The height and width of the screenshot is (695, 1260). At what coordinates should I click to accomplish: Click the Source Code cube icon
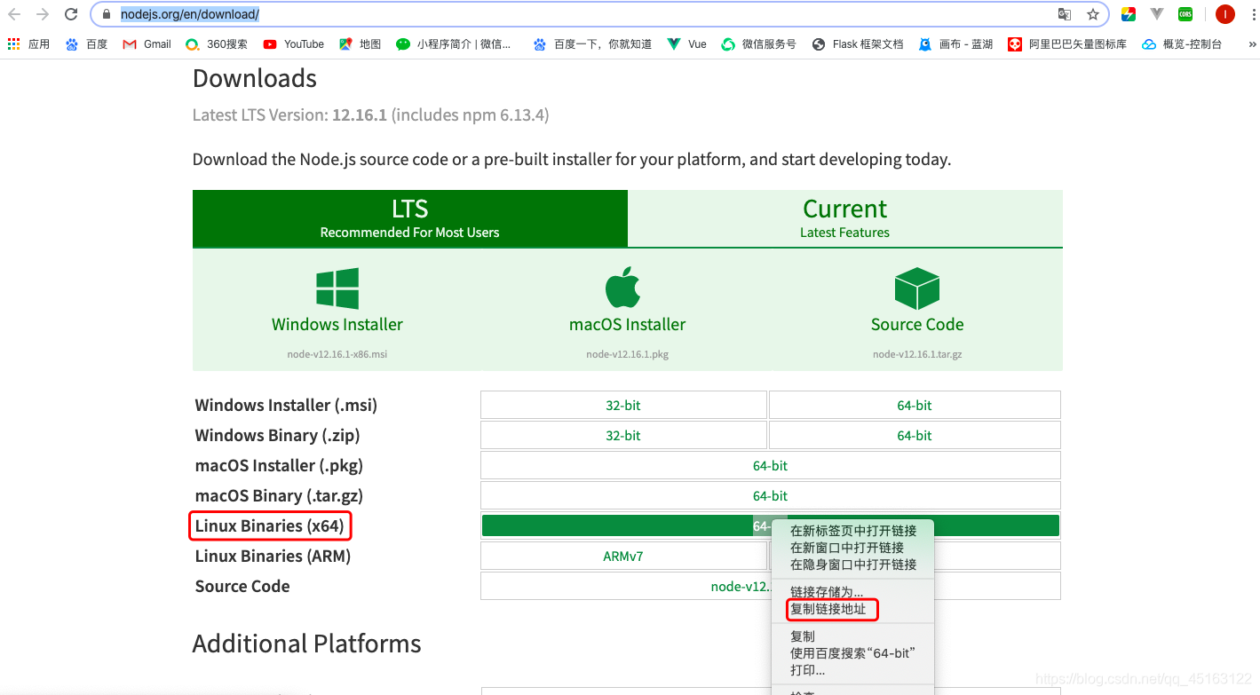coord(917,288)
